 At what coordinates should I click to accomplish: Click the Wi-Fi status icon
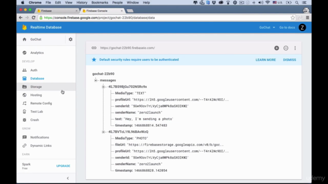[x=268, y=3]
